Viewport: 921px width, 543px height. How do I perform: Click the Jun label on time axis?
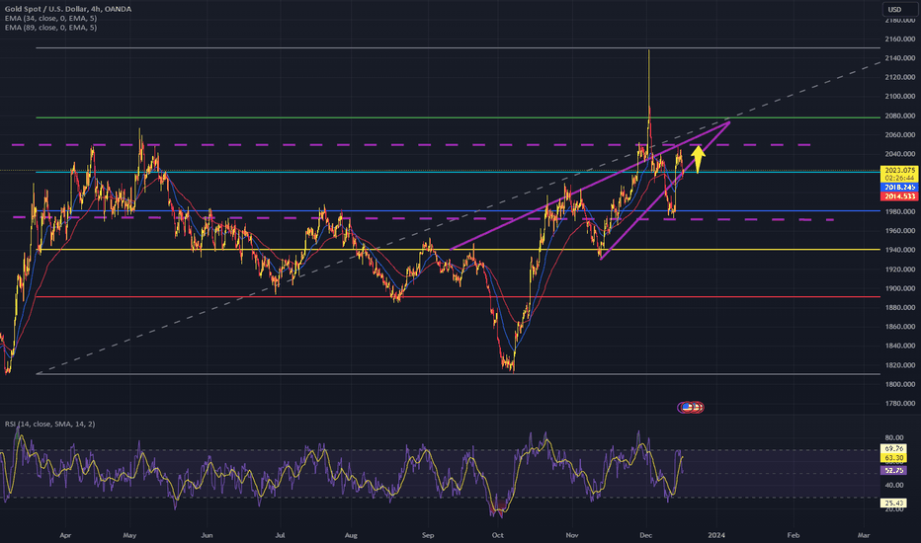click(x=207, y=535)
